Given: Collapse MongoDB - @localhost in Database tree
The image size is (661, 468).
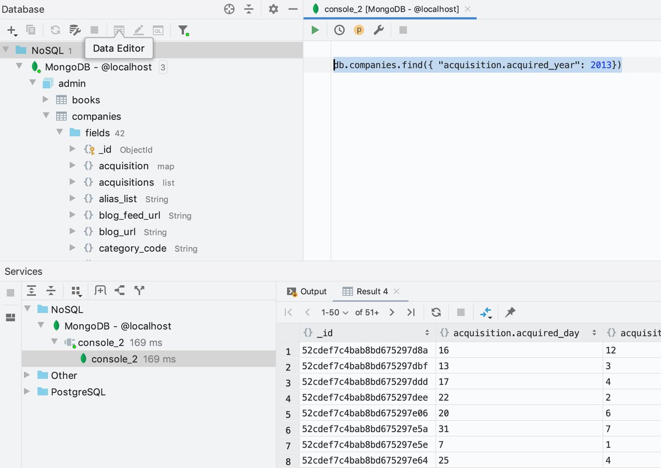Looking at the screenshot, I should tap(19, 67).
